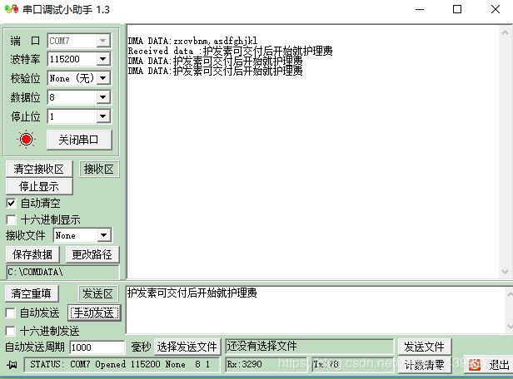Viewport: 513px width, 379px height.
Task: Click the 还没有选择文件 file field
Action: coord(310,346)
